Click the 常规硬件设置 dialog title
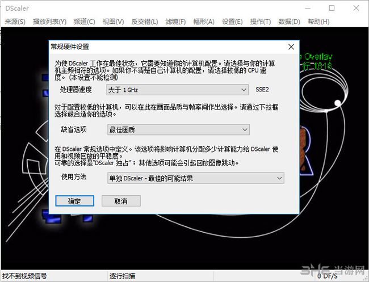Viewport: 369px width, 282px height. pyautogui.click(x=70, y=47)
